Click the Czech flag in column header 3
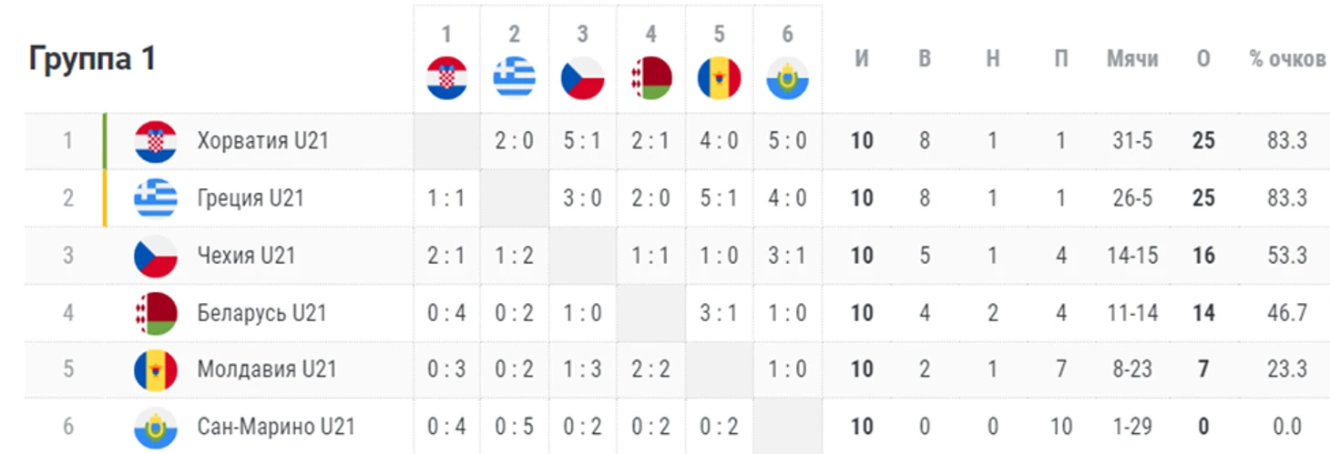 583,78
